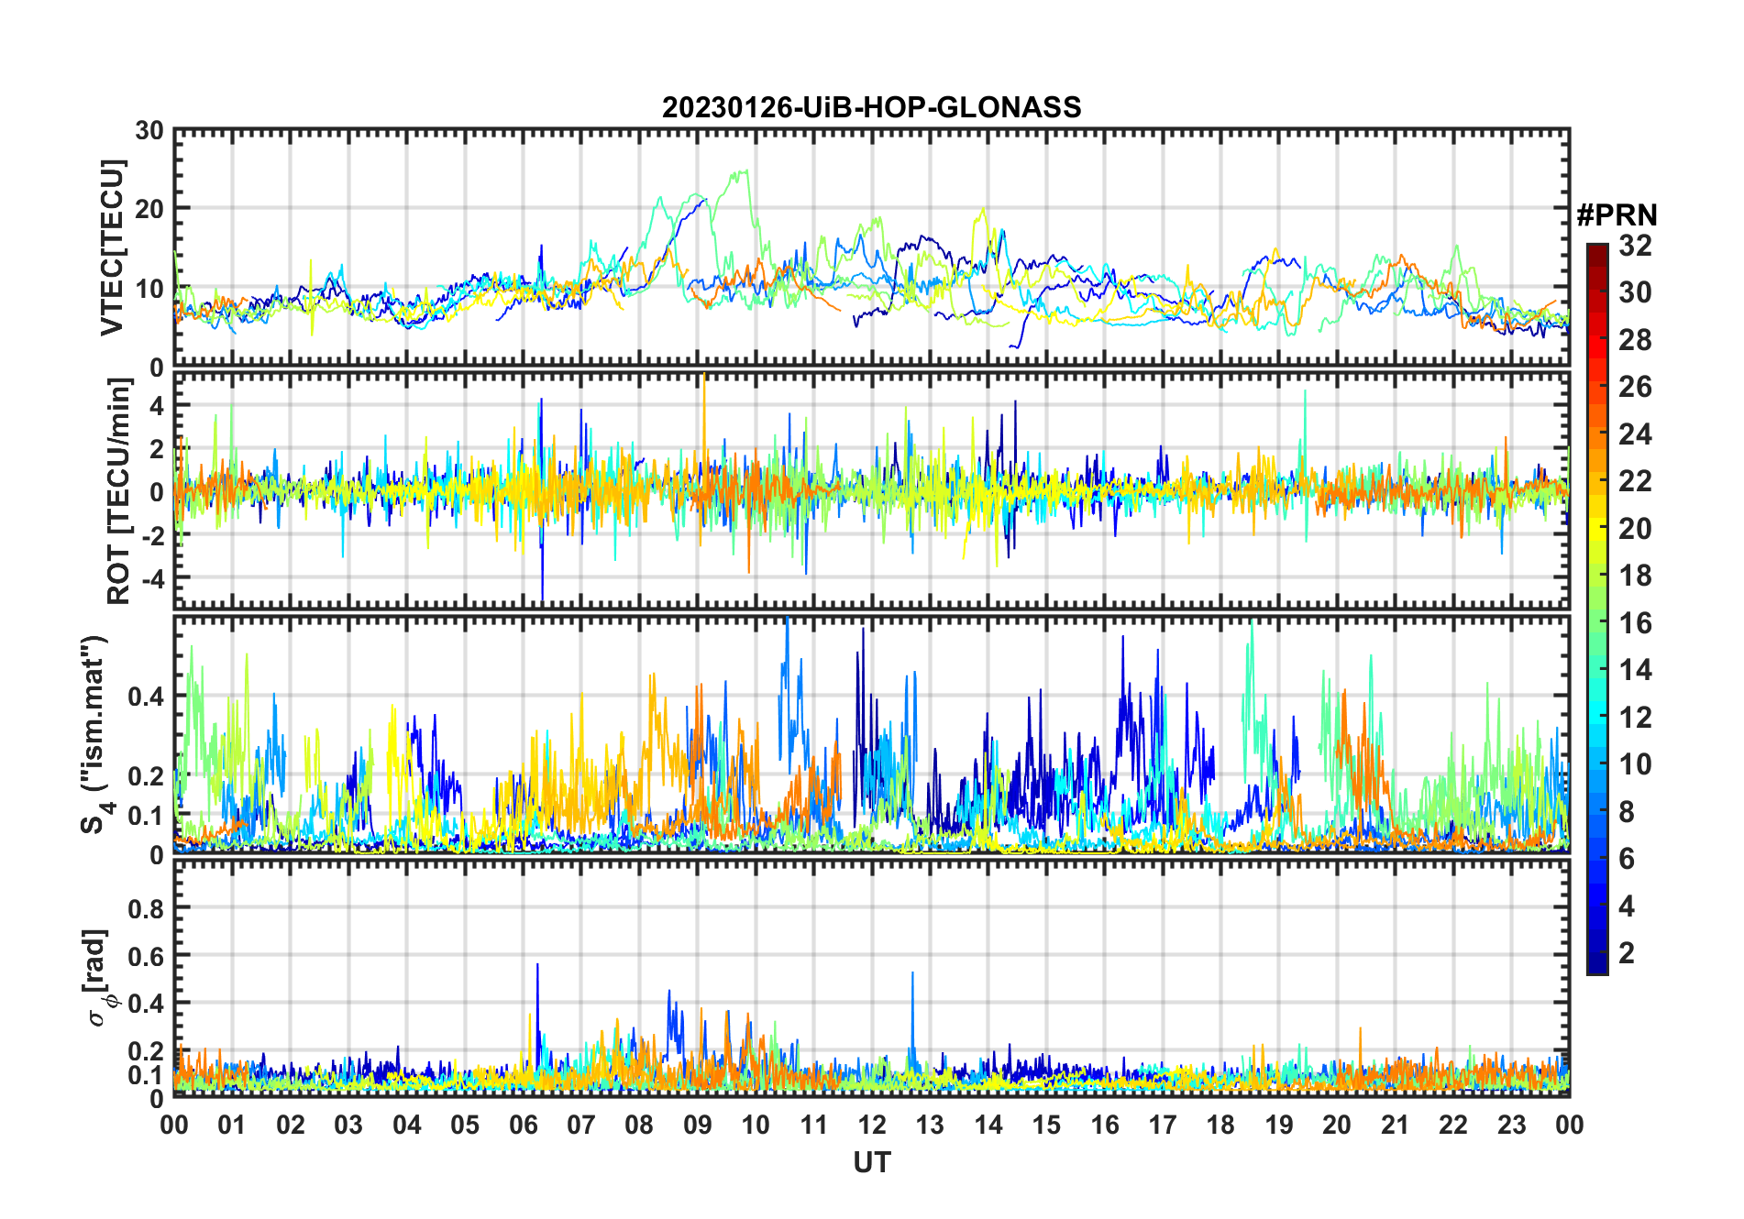Click the 12 tick on the UT axis
The height and width of the screenshot is (1219, 1744).
872,1125
